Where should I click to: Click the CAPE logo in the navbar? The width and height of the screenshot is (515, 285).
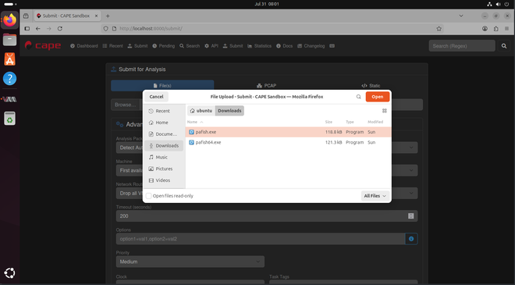(43, 46)
